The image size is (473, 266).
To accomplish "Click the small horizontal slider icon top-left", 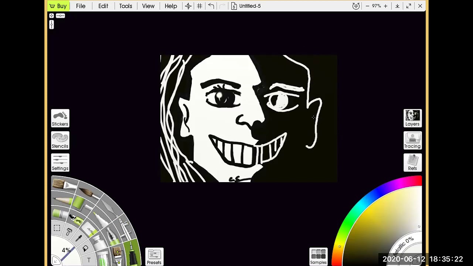I will (60, 16).
